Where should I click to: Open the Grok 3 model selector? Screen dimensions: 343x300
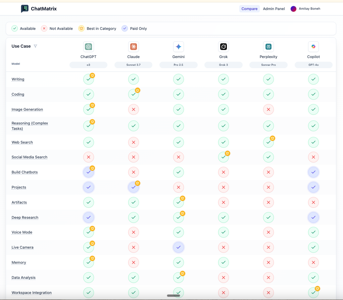point(224,65)
